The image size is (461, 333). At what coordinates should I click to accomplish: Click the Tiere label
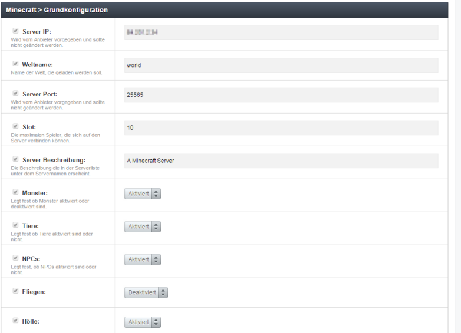(x=30, y=226)
